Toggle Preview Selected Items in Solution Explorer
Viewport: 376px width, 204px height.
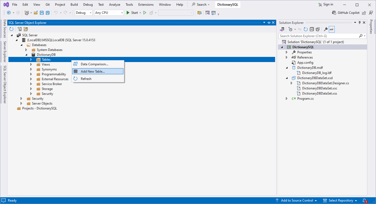coord(332,29)
